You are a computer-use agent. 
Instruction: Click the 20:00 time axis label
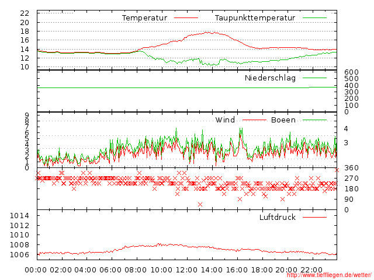286,270
